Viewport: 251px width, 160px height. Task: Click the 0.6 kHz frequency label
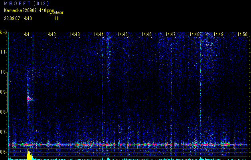point(3,152)
